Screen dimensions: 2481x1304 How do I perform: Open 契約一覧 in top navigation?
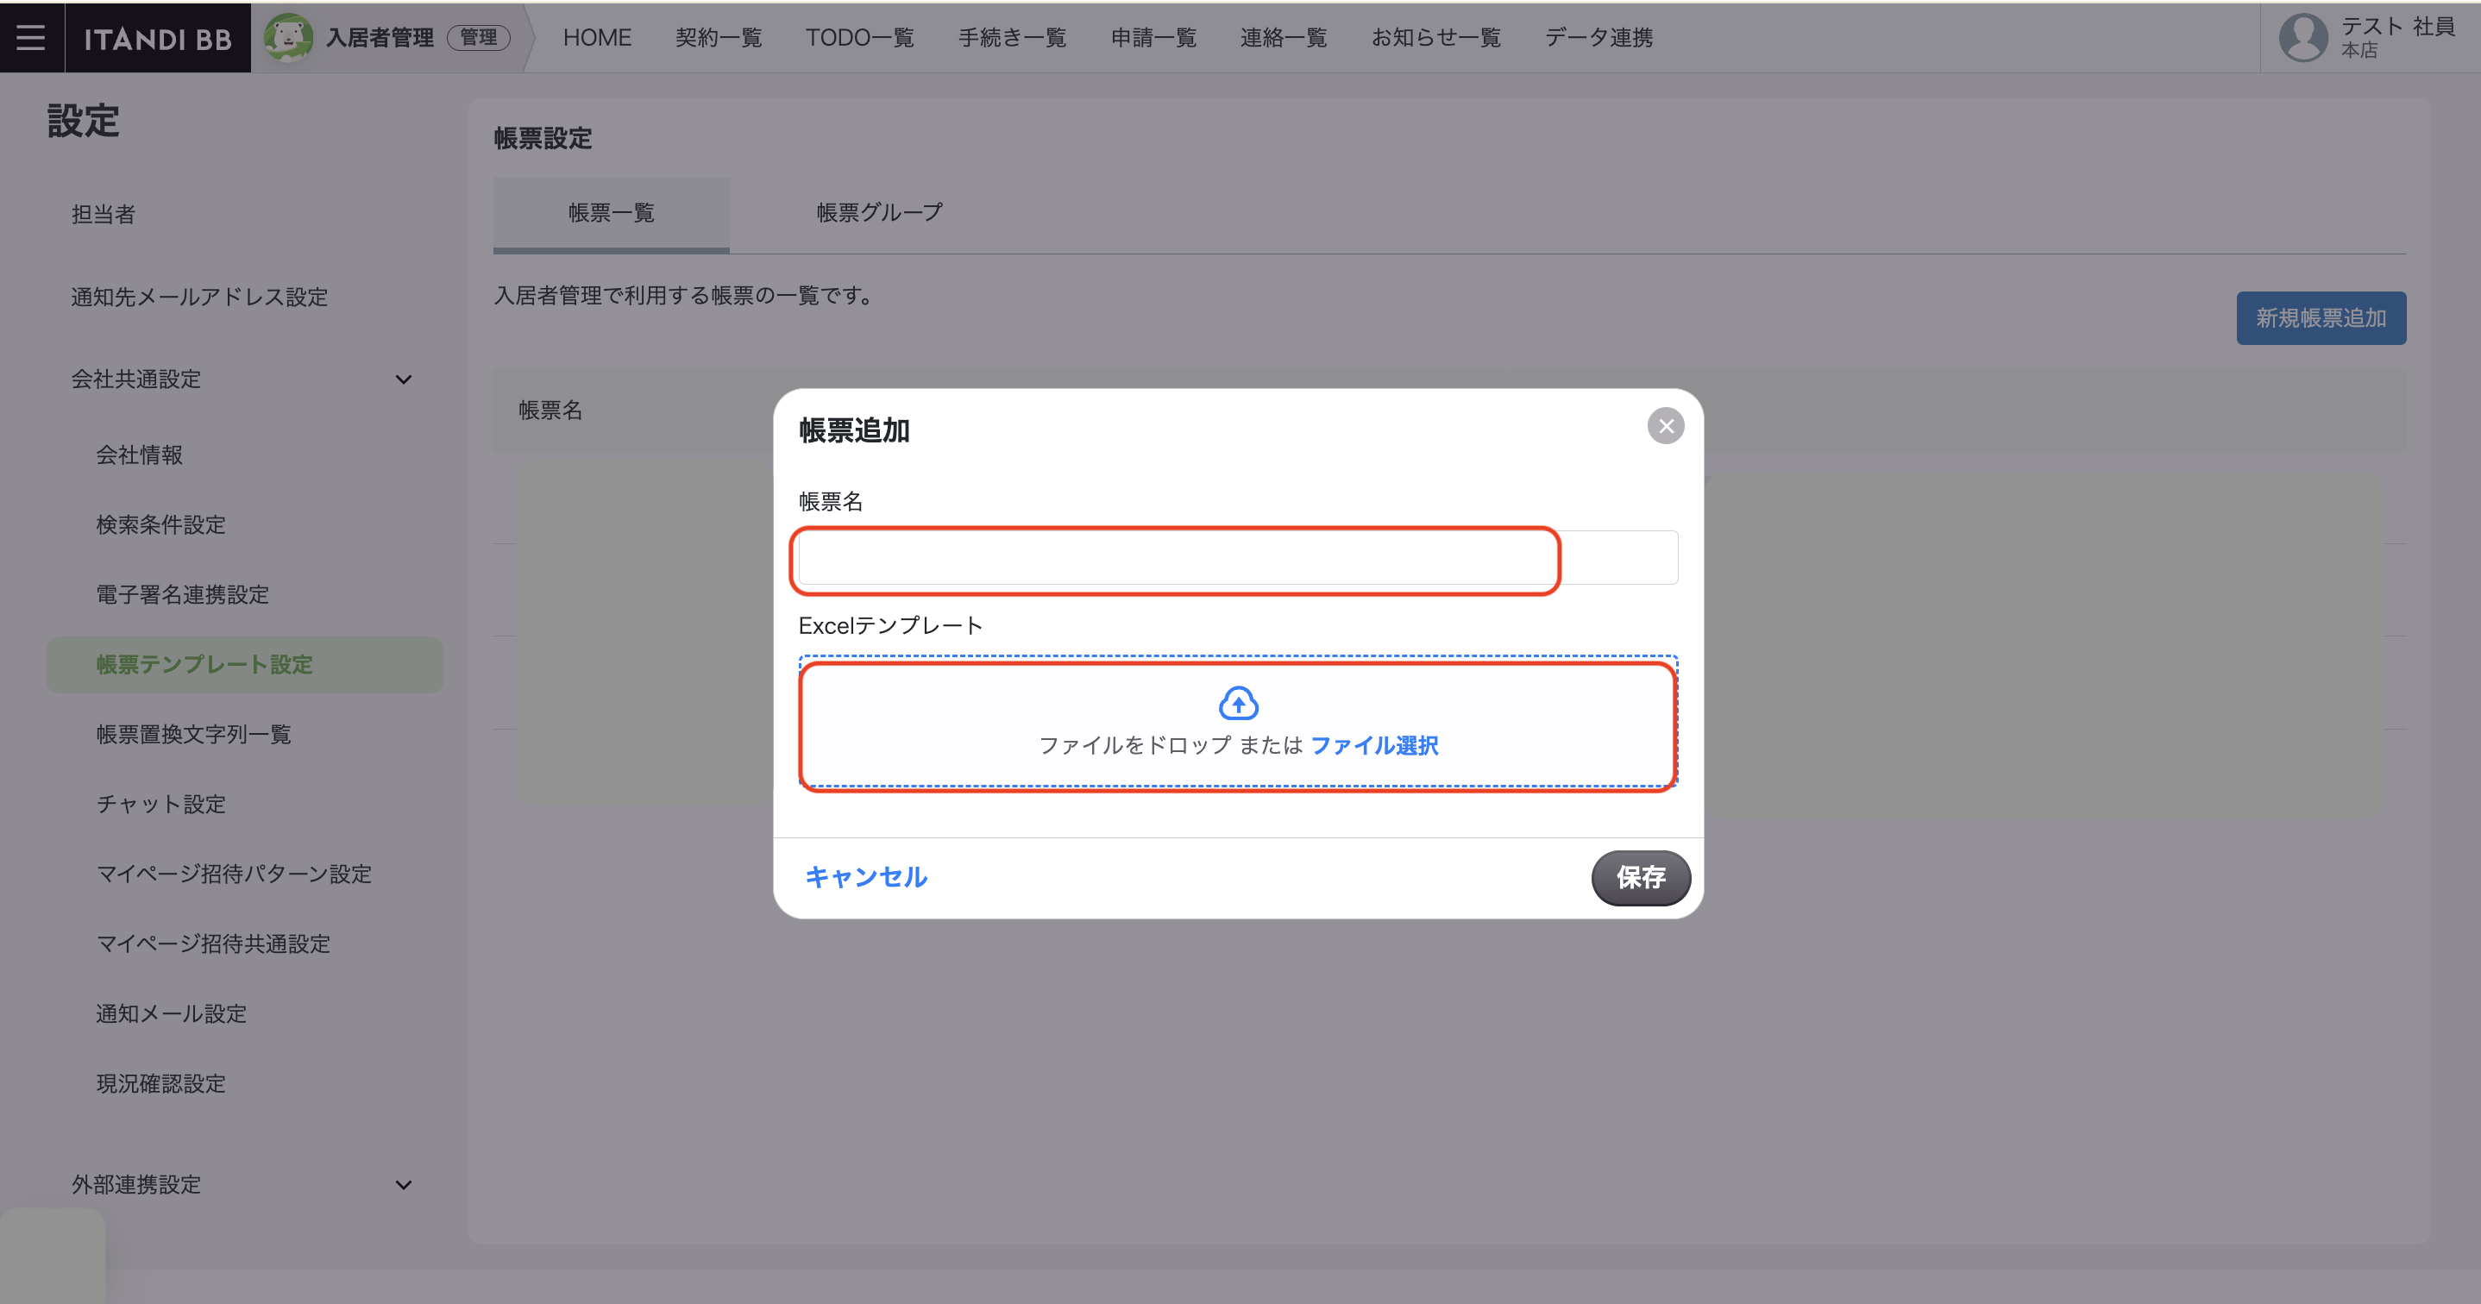[719, 38]
